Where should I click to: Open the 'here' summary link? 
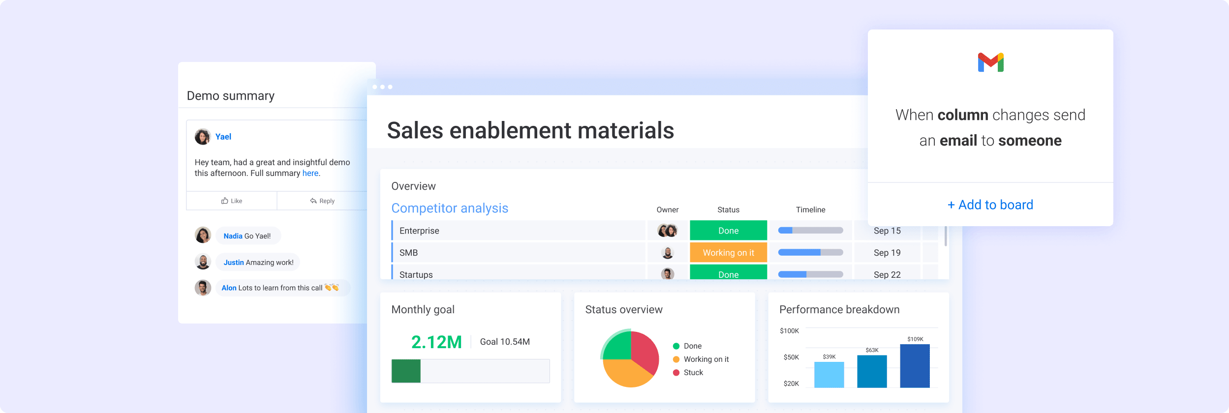310,173
